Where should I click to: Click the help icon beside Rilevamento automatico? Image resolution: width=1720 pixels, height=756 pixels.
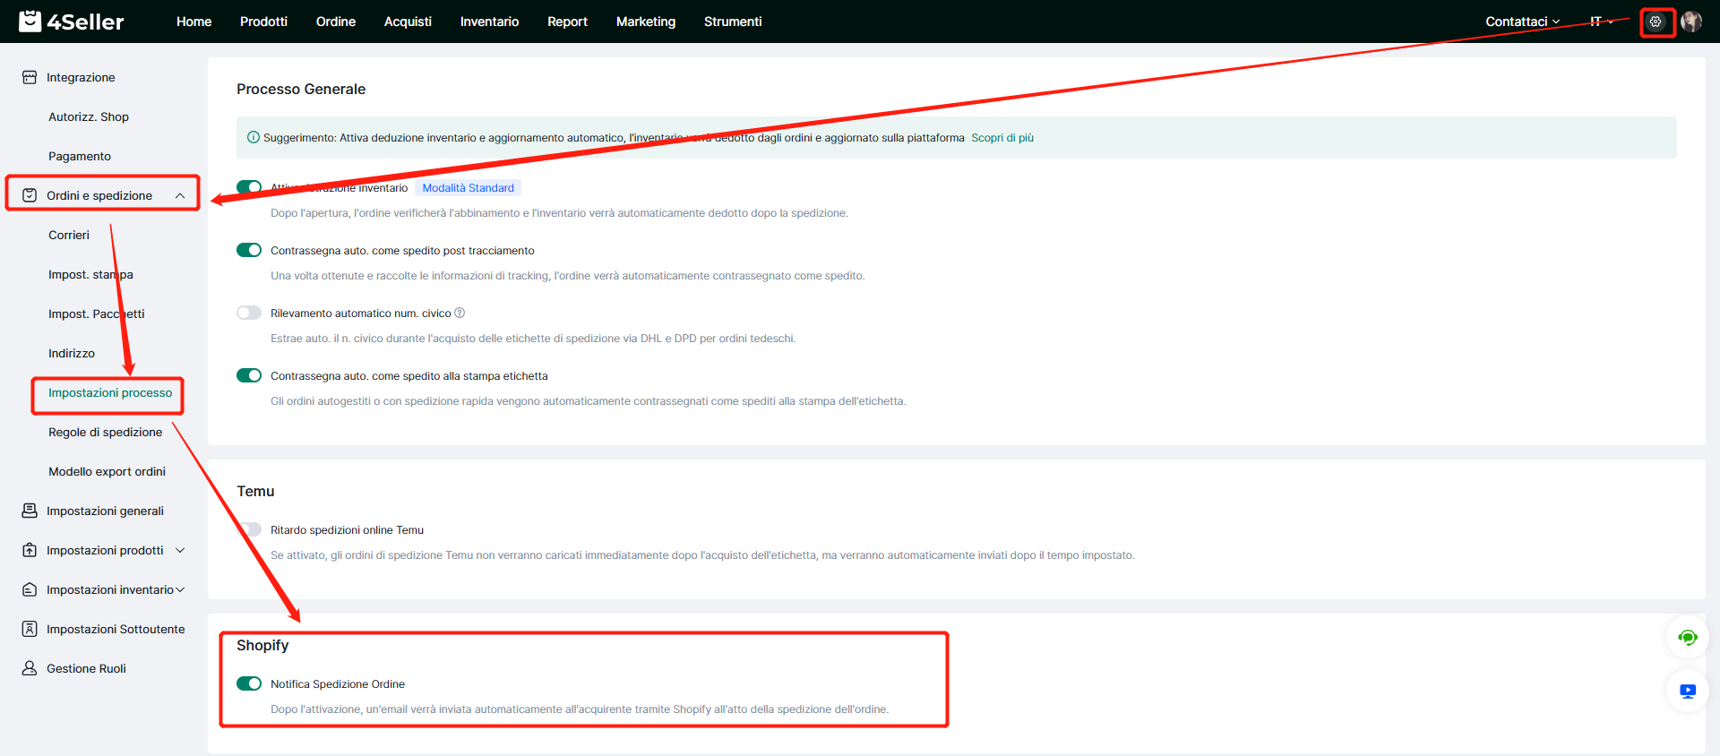tap(460, 313)
